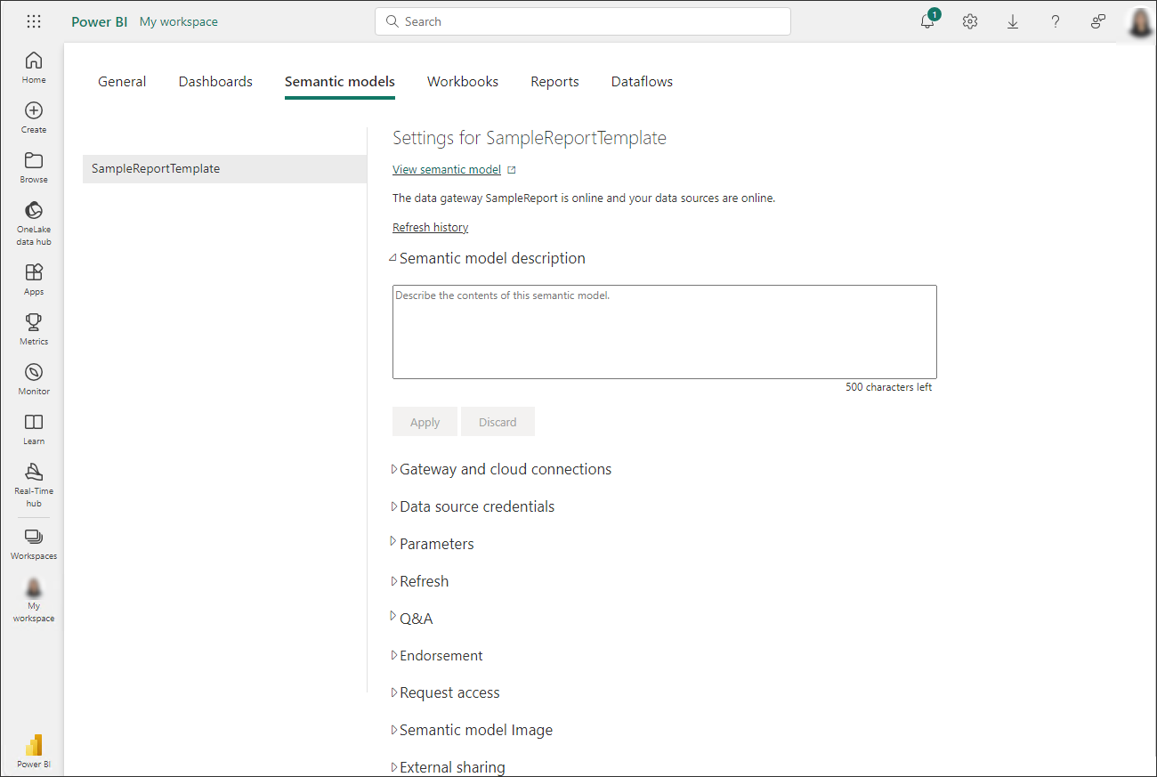1157x777 pixels.
Task: Expand the Endorsement section
Action: pyautogui.click(x=441, y=655)
